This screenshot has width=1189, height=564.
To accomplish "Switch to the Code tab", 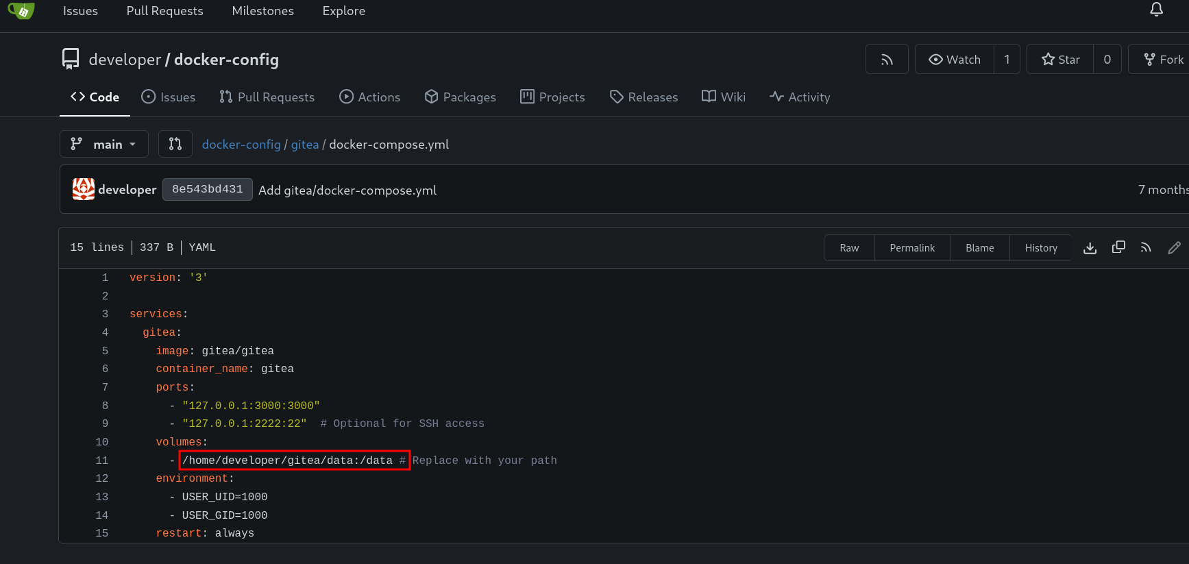I will [95, 97].
